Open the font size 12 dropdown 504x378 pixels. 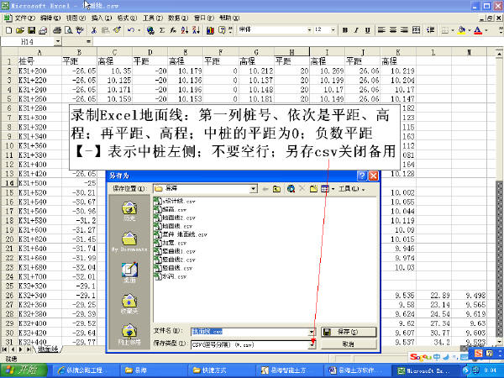tap(333, 30)
